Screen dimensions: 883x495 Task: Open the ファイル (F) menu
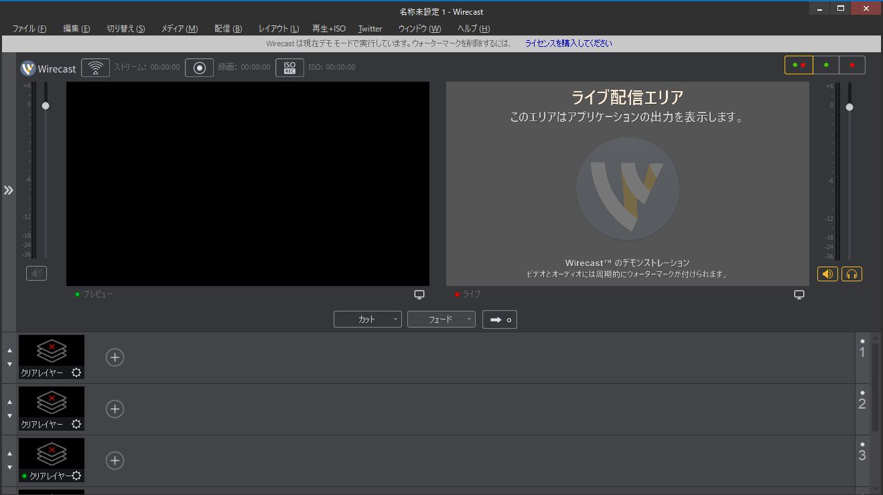29,29
